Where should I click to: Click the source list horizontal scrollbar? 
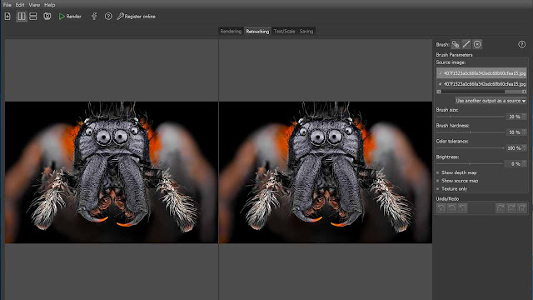(481, 92)
